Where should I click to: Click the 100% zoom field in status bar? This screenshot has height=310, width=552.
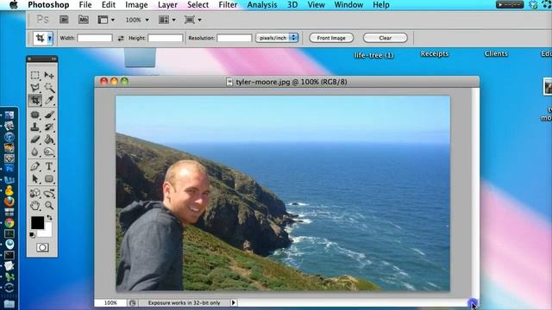pyautogui.click(x=110, y=302)
